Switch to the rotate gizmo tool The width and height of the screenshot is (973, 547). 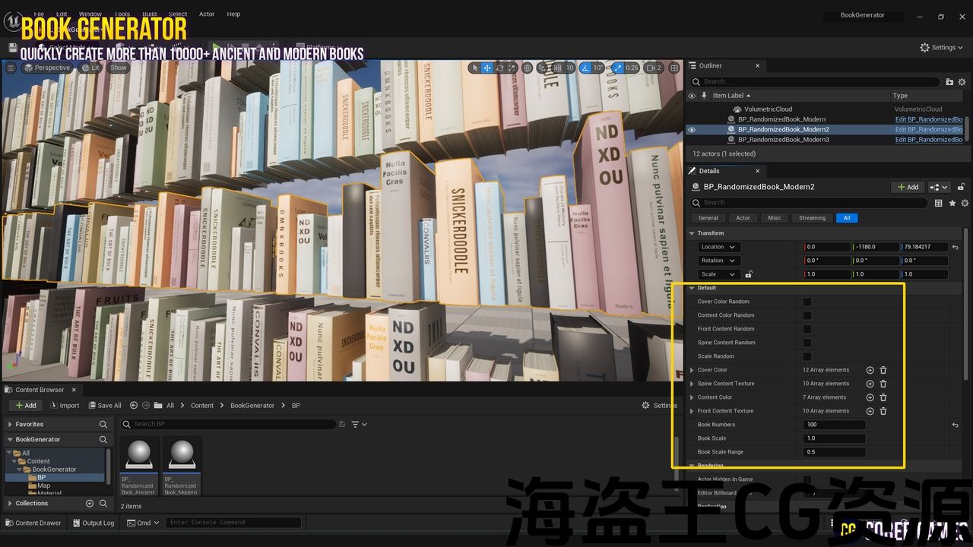tap(499, 68)
